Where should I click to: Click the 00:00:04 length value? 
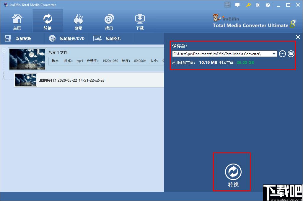click(x=140, y=61)
